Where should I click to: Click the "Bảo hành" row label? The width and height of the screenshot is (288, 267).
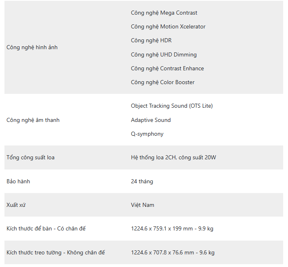tap(18, 181)
